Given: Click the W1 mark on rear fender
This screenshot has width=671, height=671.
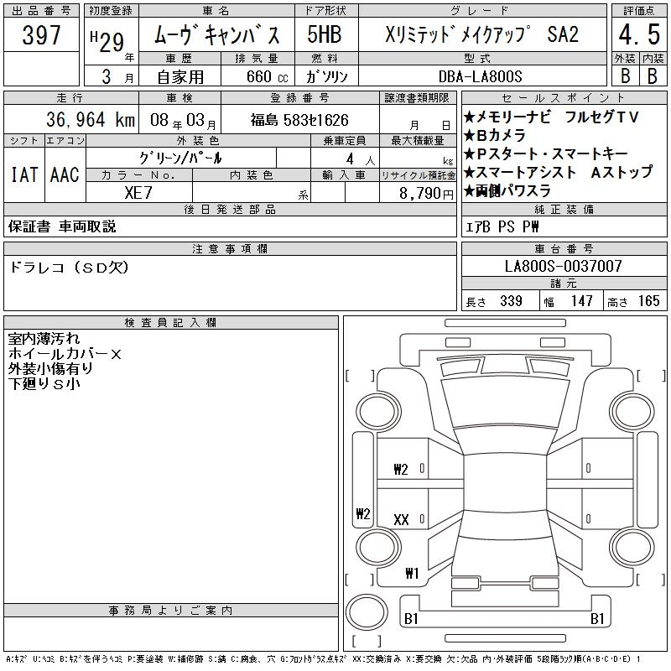Looking at the screenshot, I should pos(412,573).
